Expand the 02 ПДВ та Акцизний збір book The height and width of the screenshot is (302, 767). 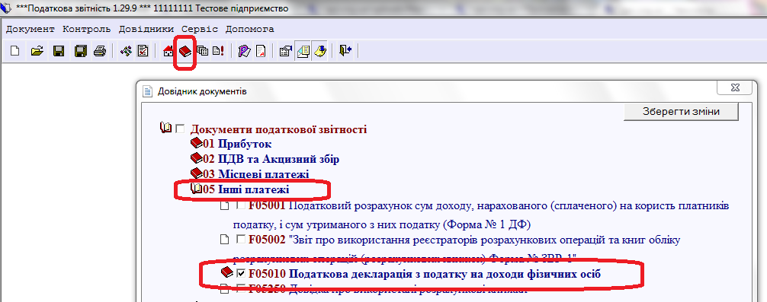point(196,158)
